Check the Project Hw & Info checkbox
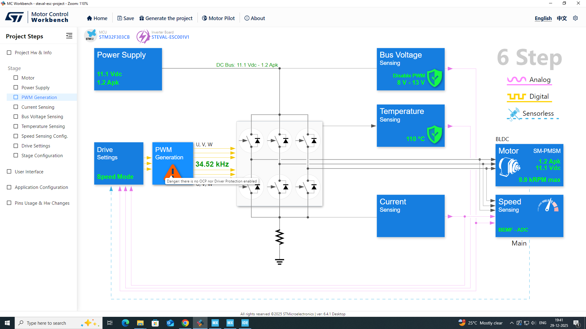The height and width of the screenshot is (329, 586). 9,53
